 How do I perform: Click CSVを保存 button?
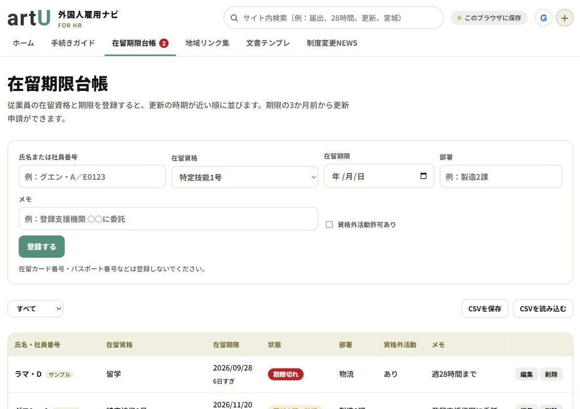[485, 309]
